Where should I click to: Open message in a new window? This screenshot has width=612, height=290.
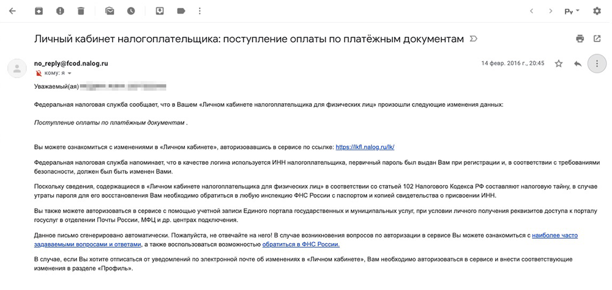pos(597,38)
